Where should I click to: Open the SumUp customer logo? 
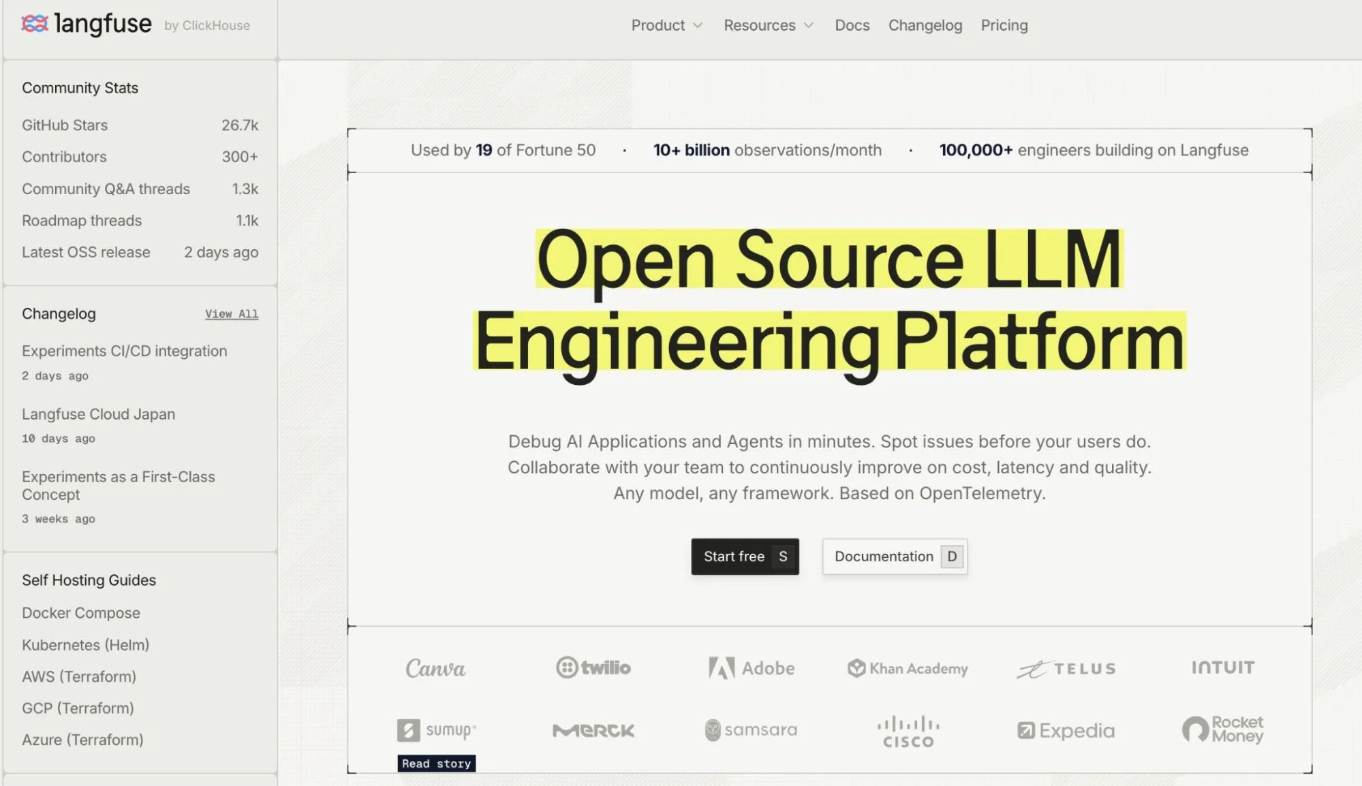click(437, 730)
